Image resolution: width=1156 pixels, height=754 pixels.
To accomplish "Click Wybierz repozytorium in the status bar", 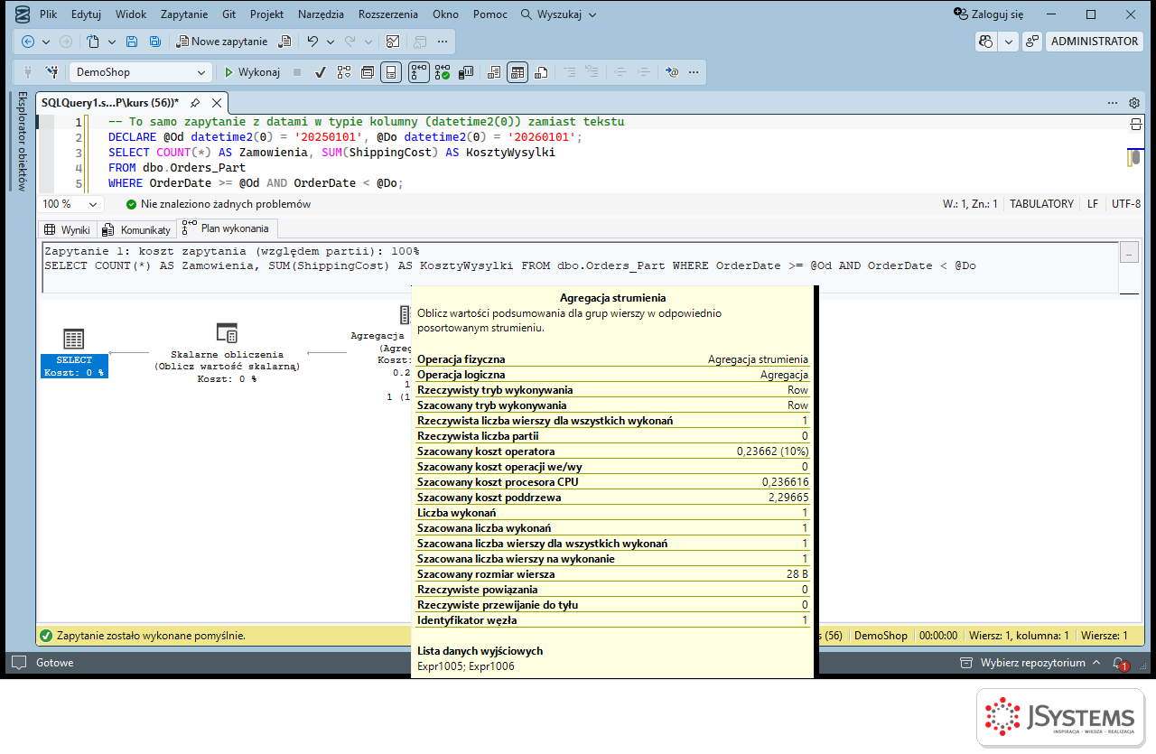I will pyautogui.click(x=1032, y=663).
